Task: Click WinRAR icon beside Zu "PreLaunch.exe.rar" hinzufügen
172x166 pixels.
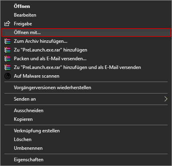Action: pos(8,50)
